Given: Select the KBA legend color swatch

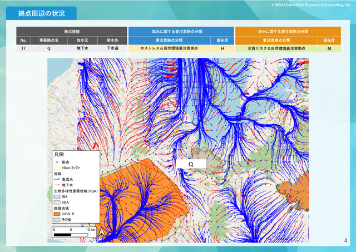Looking at the screenshot, I should coord(57,202).
